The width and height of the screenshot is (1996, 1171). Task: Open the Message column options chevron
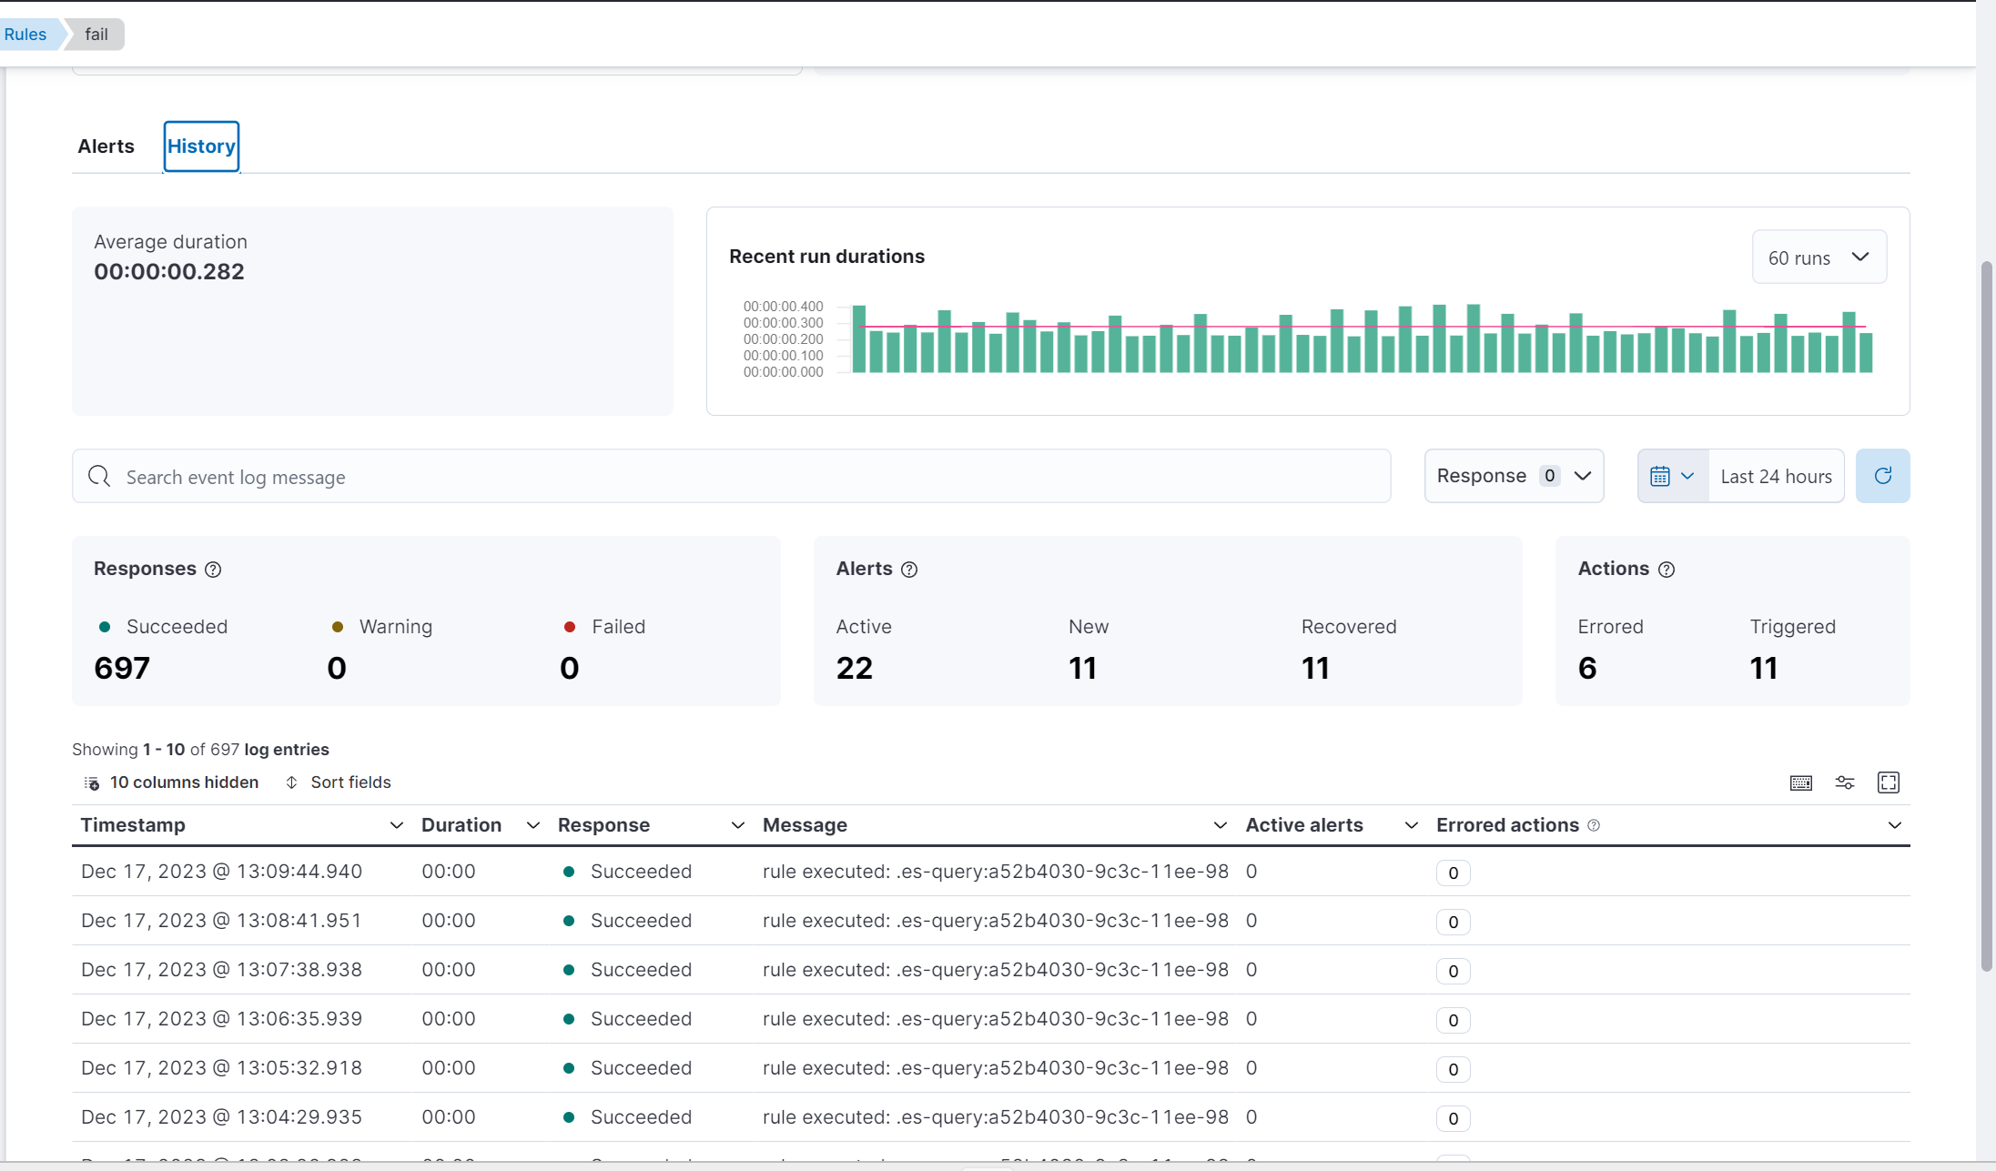pos(1220,825)
